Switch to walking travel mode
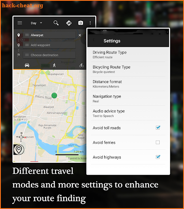 point(54,65)
